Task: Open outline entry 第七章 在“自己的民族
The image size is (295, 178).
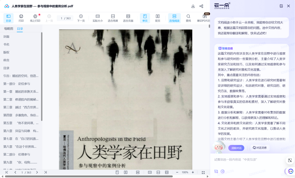Action: coord(21,139)
